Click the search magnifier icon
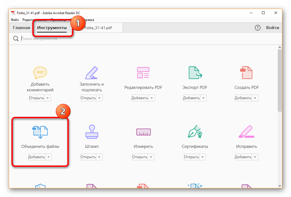291x197 pixels. pos(16,39)
